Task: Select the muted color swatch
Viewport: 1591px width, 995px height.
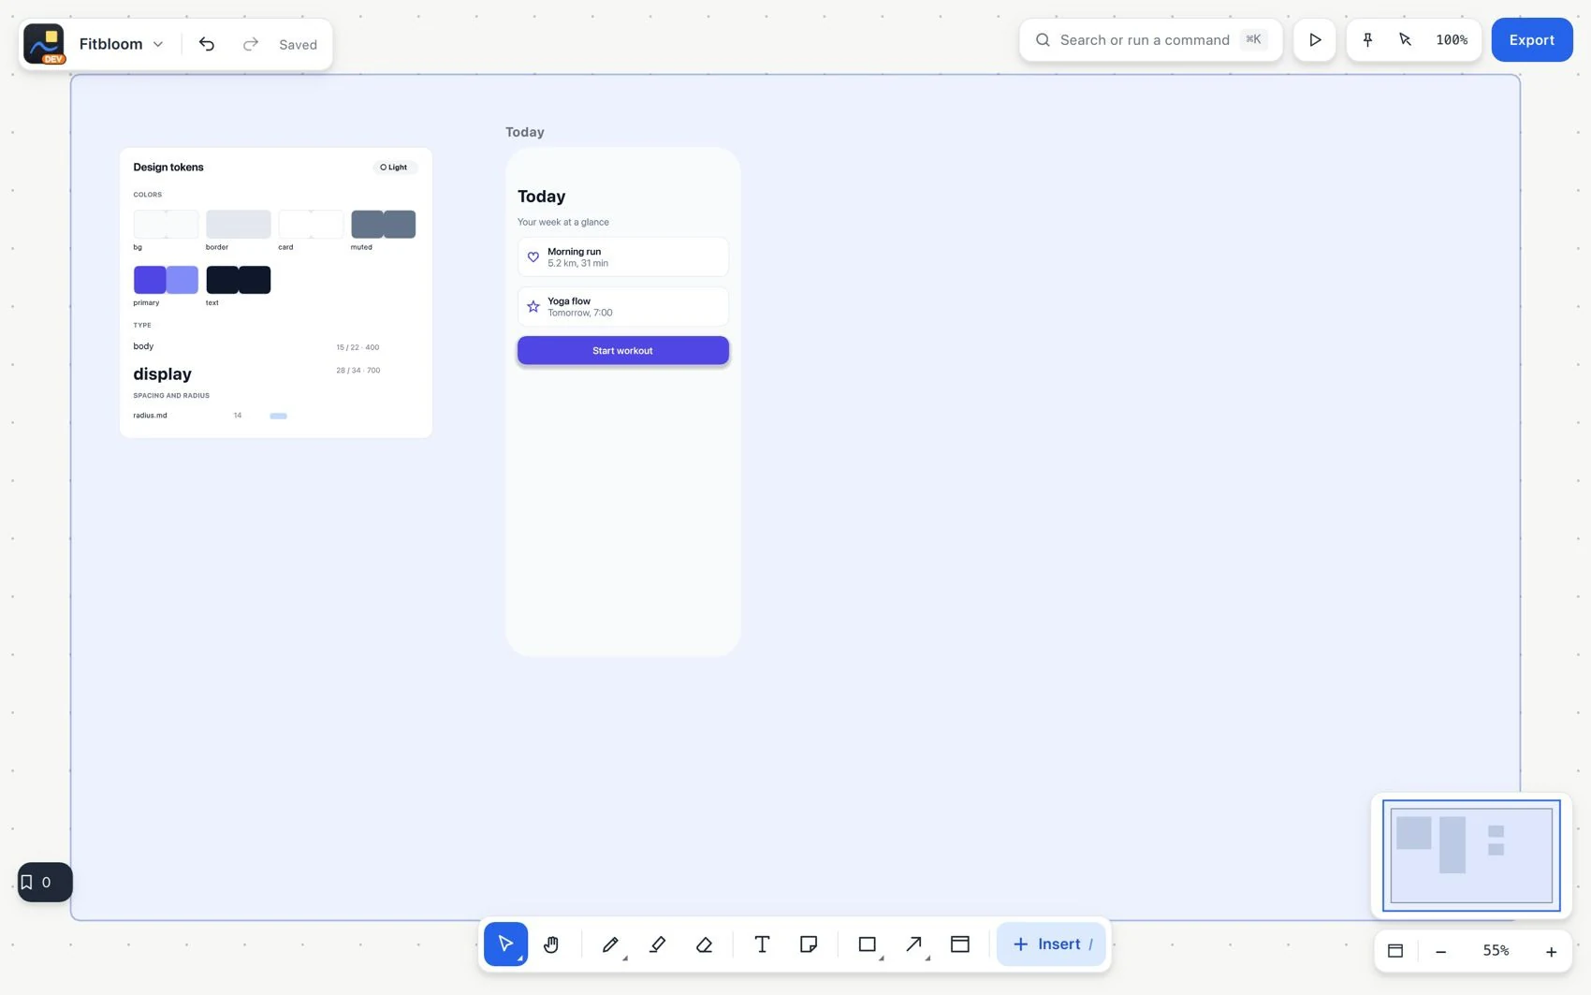Action: tap(384, 224)
